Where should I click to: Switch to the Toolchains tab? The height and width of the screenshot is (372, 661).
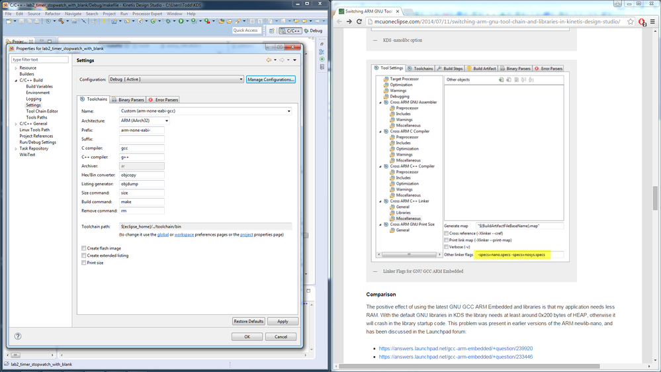coord(93,99)
